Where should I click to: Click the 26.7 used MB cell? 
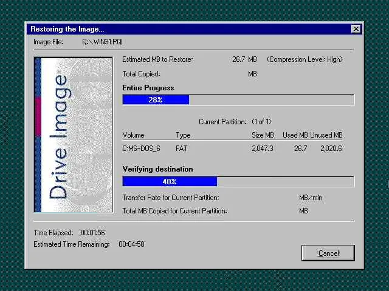[301, 149]
